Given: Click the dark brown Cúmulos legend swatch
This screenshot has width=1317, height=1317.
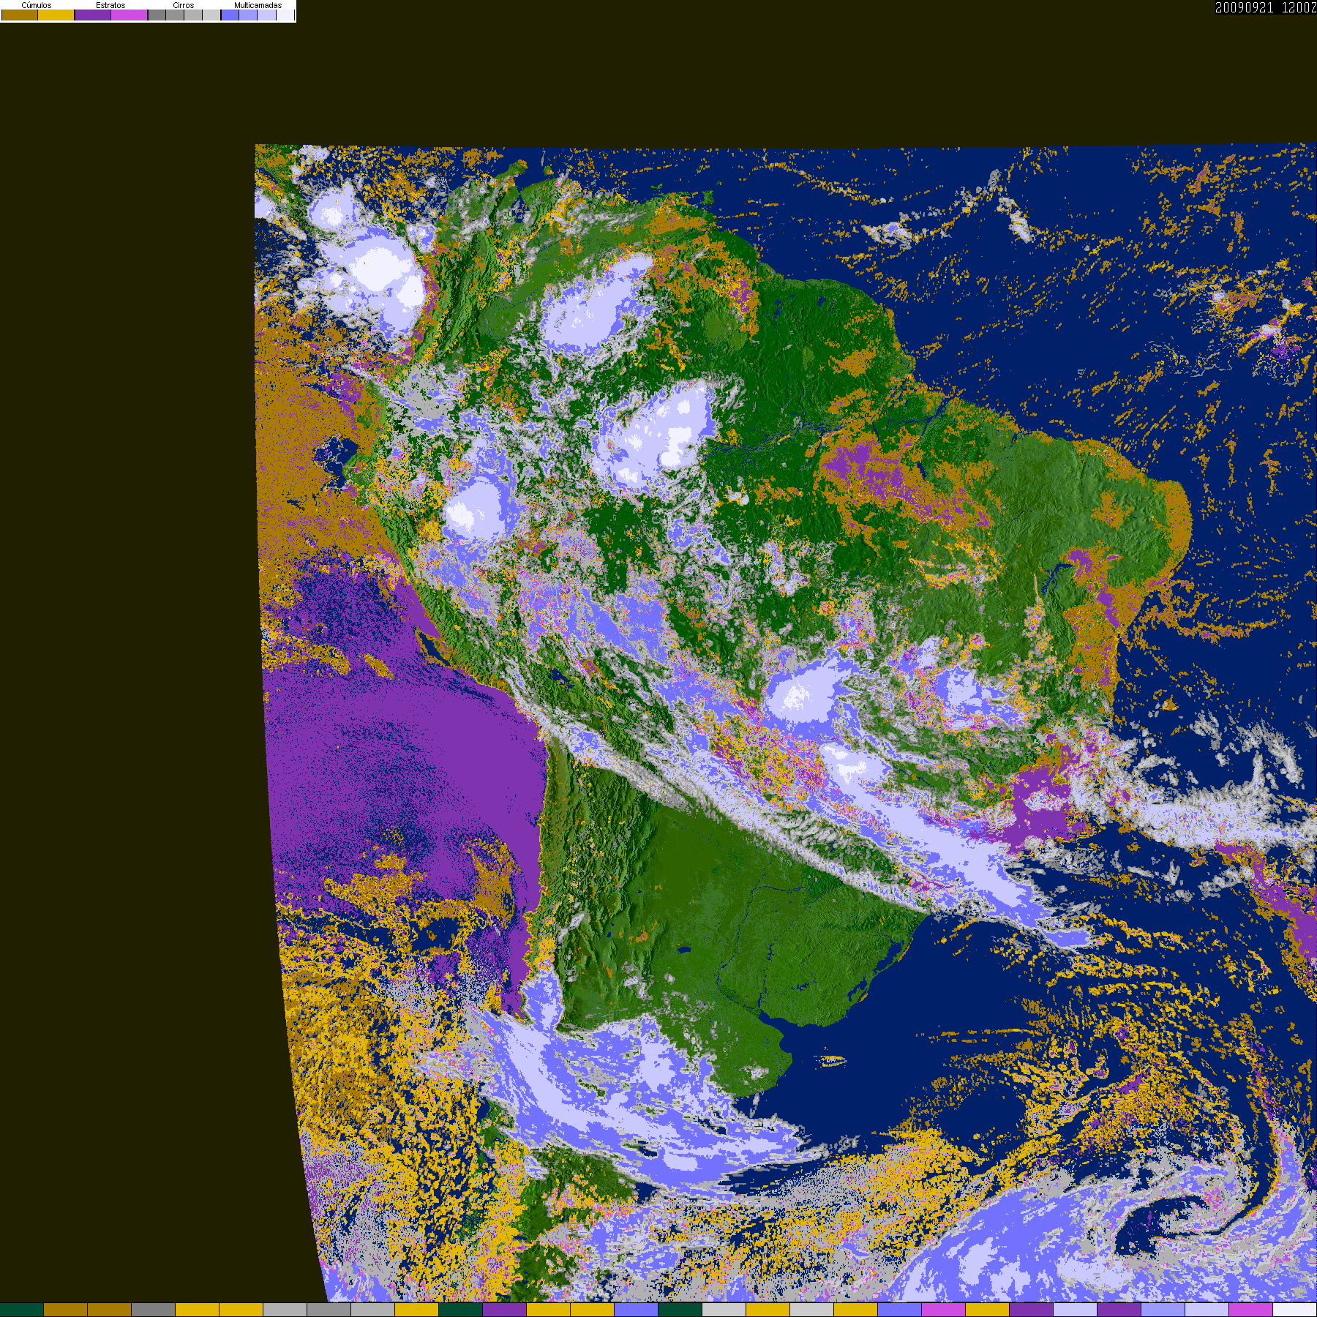Looking at the screenshot, I should 20,15.
